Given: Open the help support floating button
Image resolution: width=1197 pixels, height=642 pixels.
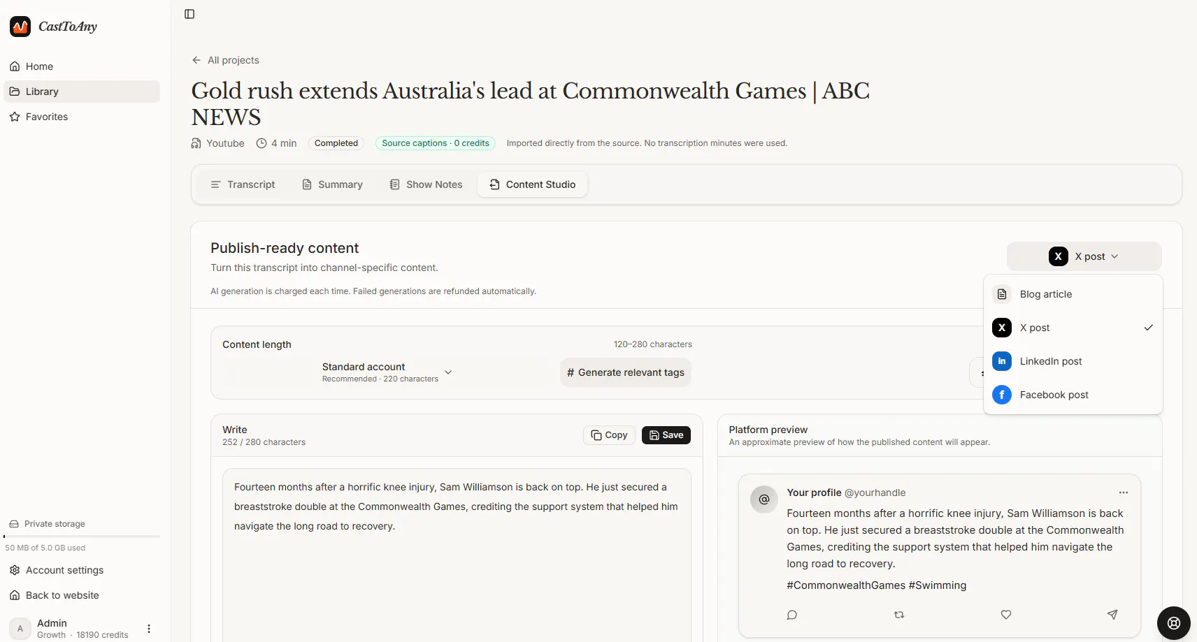Looking at the screenshot, I should tap(1174, 623).
